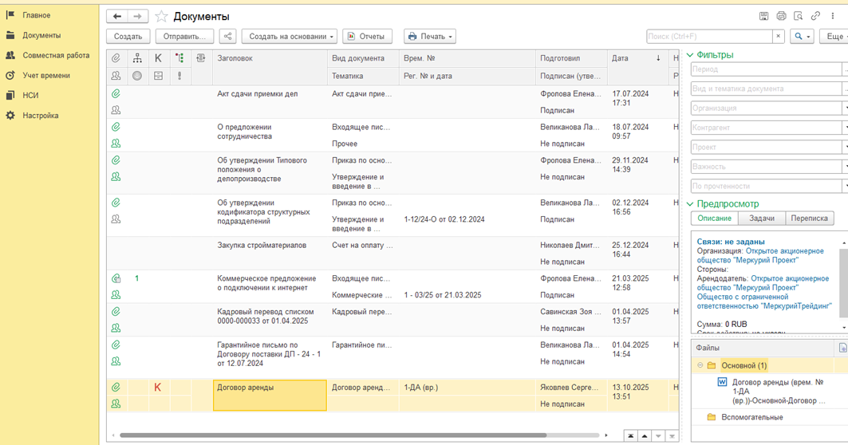The image size is (848, 445).
Task: Click the Проект filter field
Action: click(x=767, y=147)
